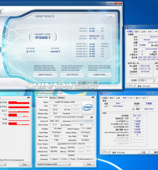This screenshot has height=170, width=158.
Task: Select the 显卡 tab in bottom CPU-Z
Action: (x=138, y=98)
